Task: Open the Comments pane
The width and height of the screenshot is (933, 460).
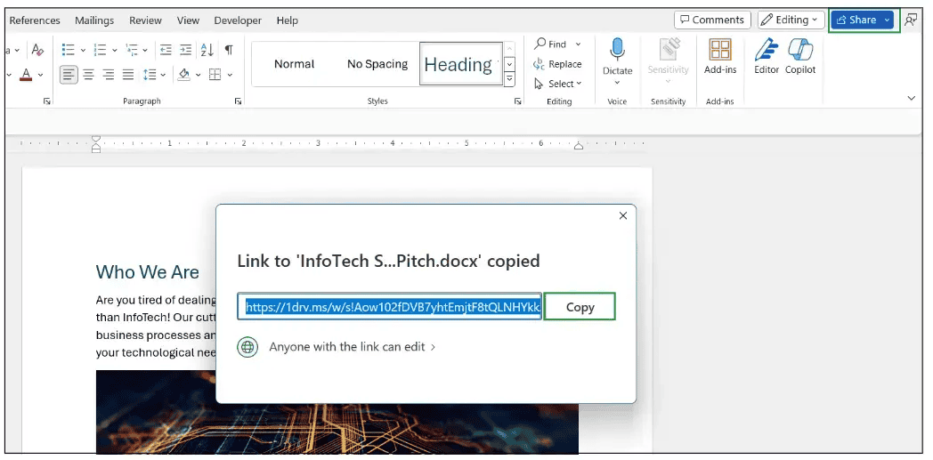Action: [x=712, y=20]
